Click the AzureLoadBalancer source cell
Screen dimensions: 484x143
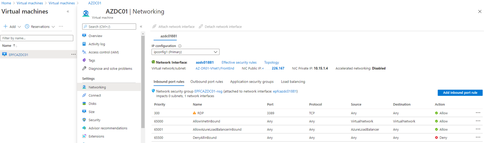[x=365, y=129]
